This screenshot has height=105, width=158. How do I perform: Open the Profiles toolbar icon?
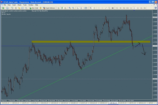click(x=7, y=8)
